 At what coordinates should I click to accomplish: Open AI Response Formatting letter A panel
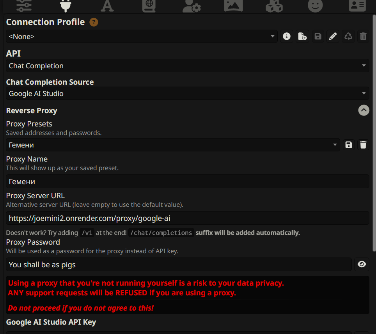tap(107, 6)
